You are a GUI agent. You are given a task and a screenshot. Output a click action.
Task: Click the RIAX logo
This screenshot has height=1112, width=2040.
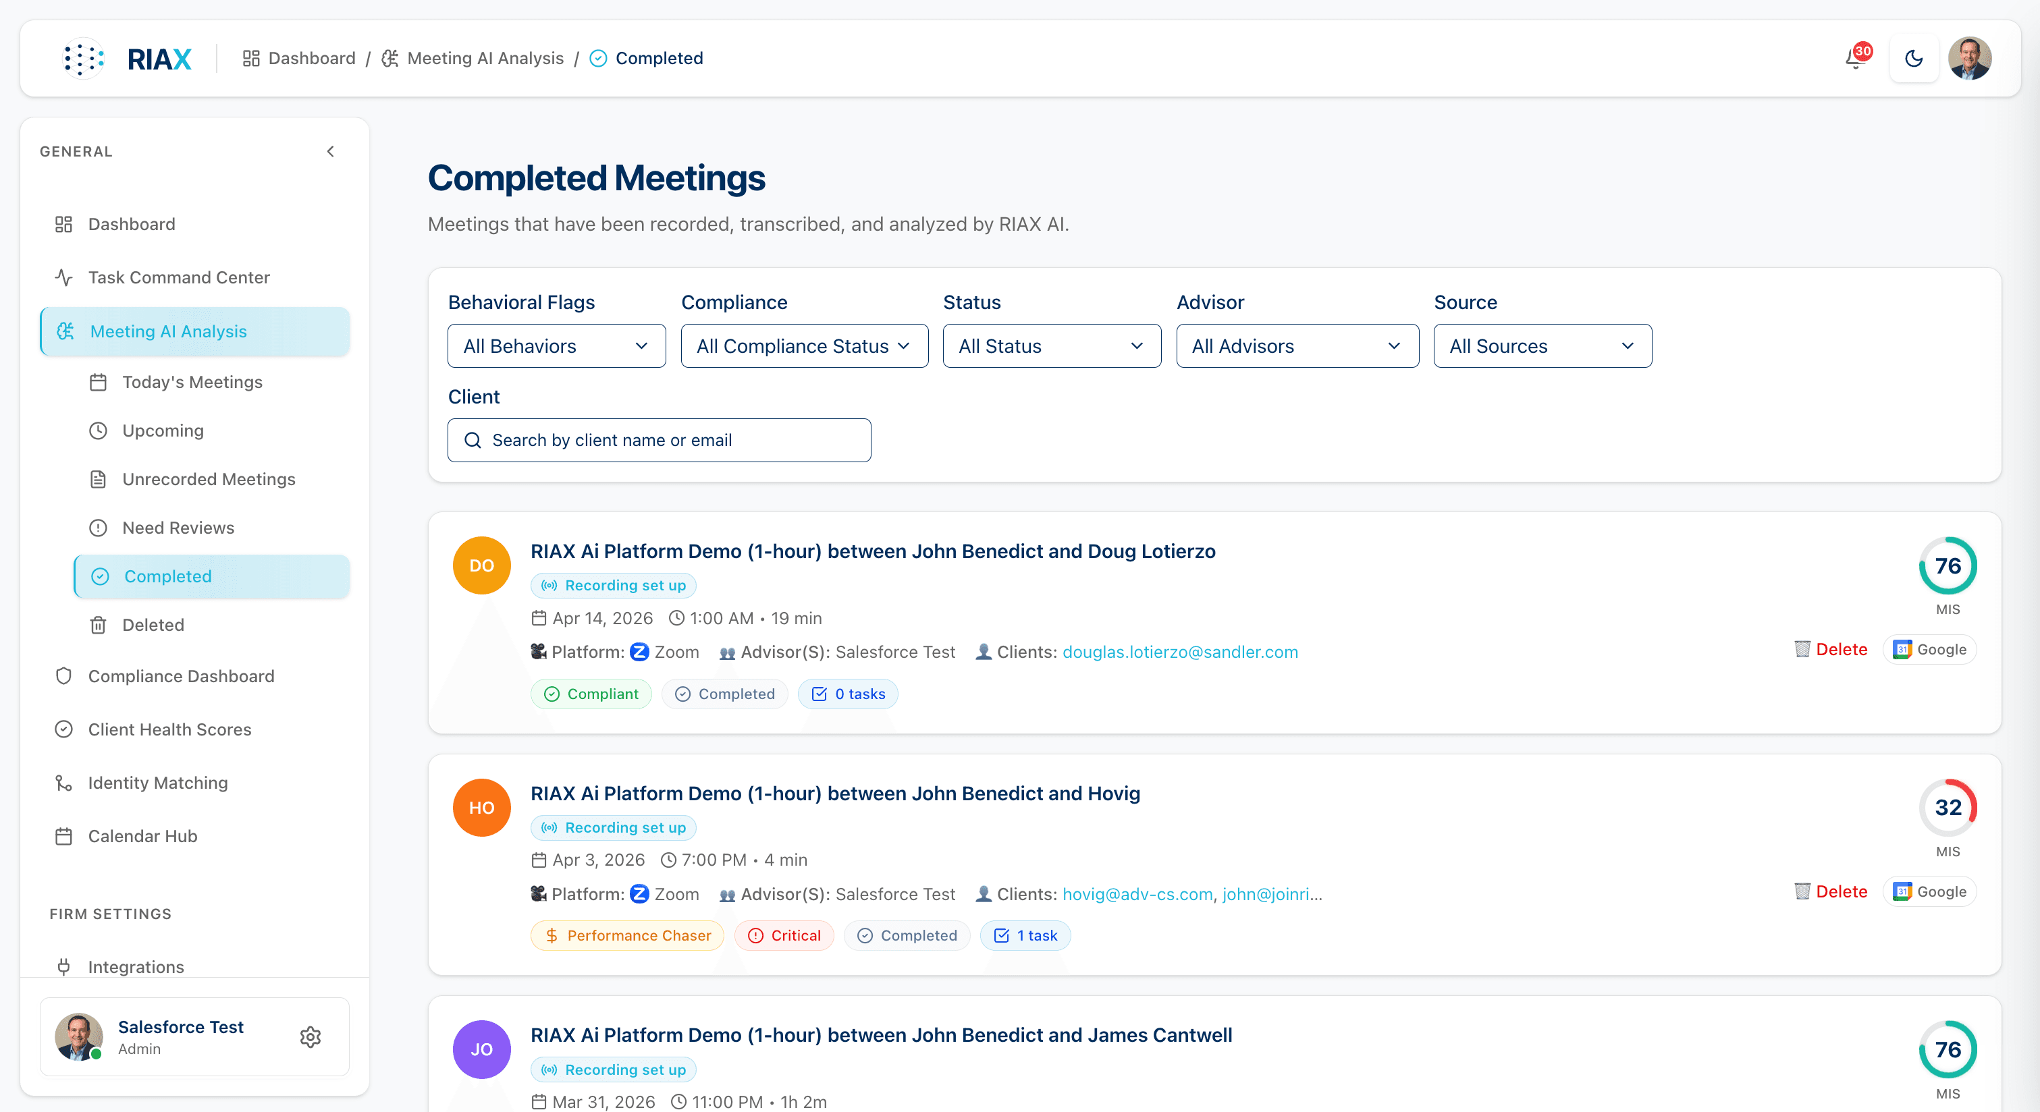[128, 59]
